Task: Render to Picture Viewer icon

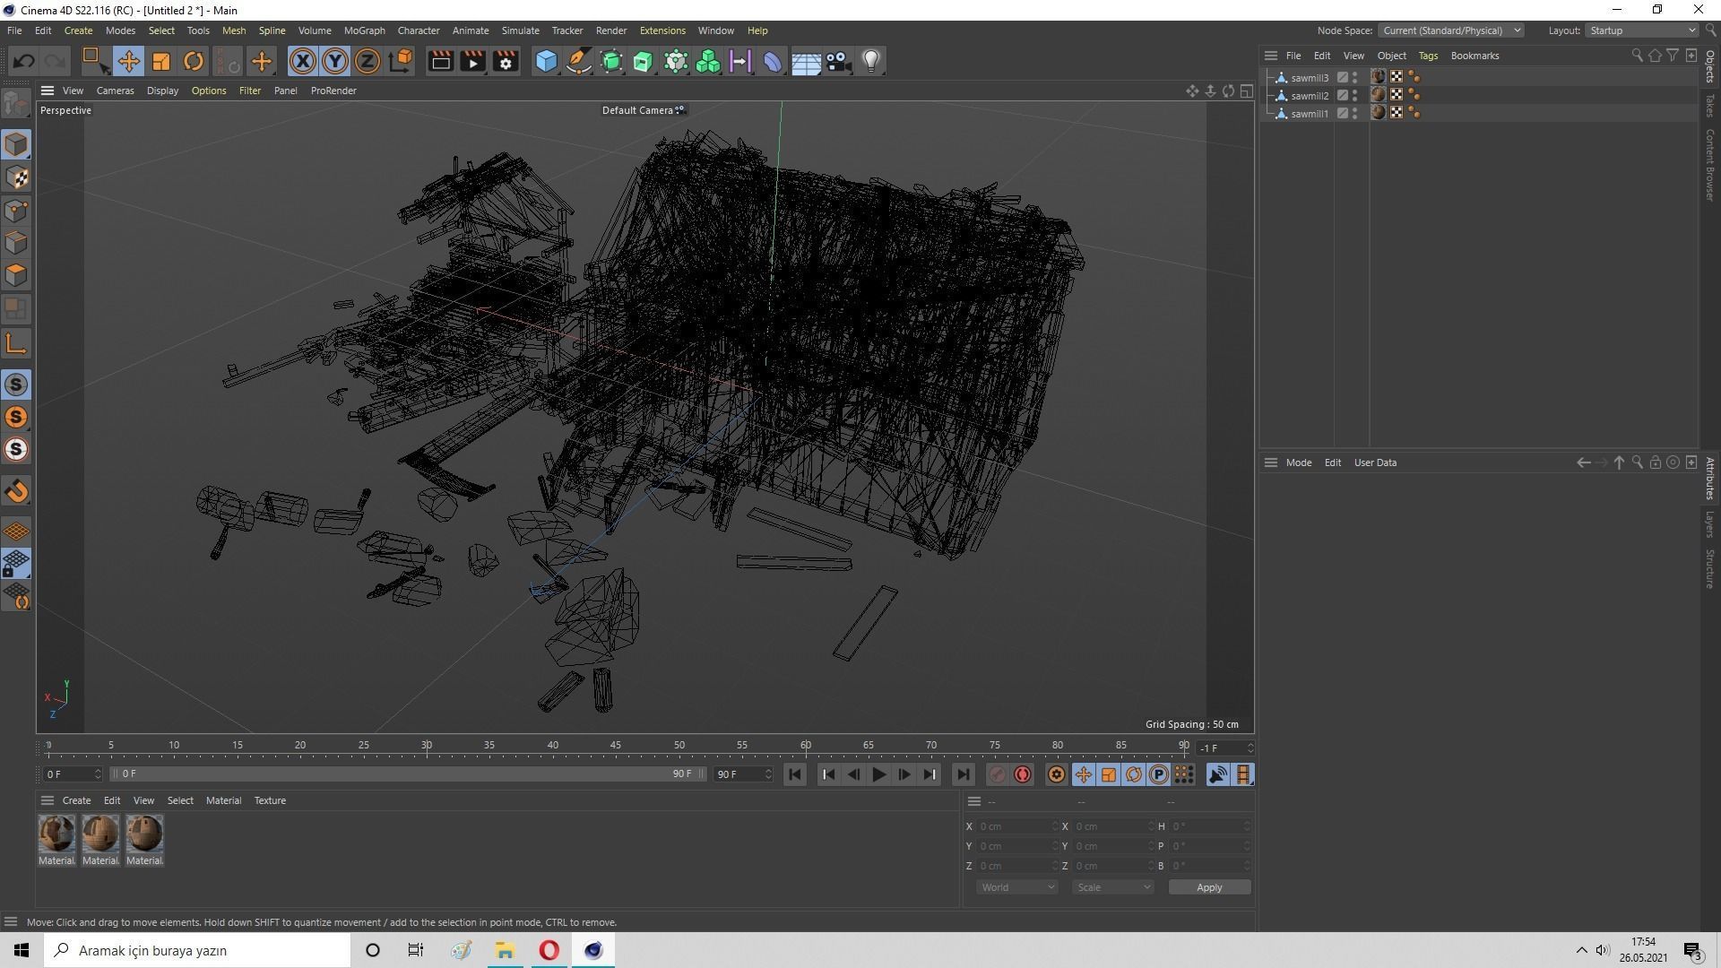Action: (472, 61)
